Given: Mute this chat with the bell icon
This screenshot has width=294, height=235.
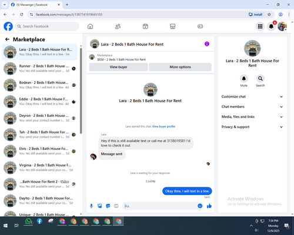Looking at the screenshot, I should [244, 79].
